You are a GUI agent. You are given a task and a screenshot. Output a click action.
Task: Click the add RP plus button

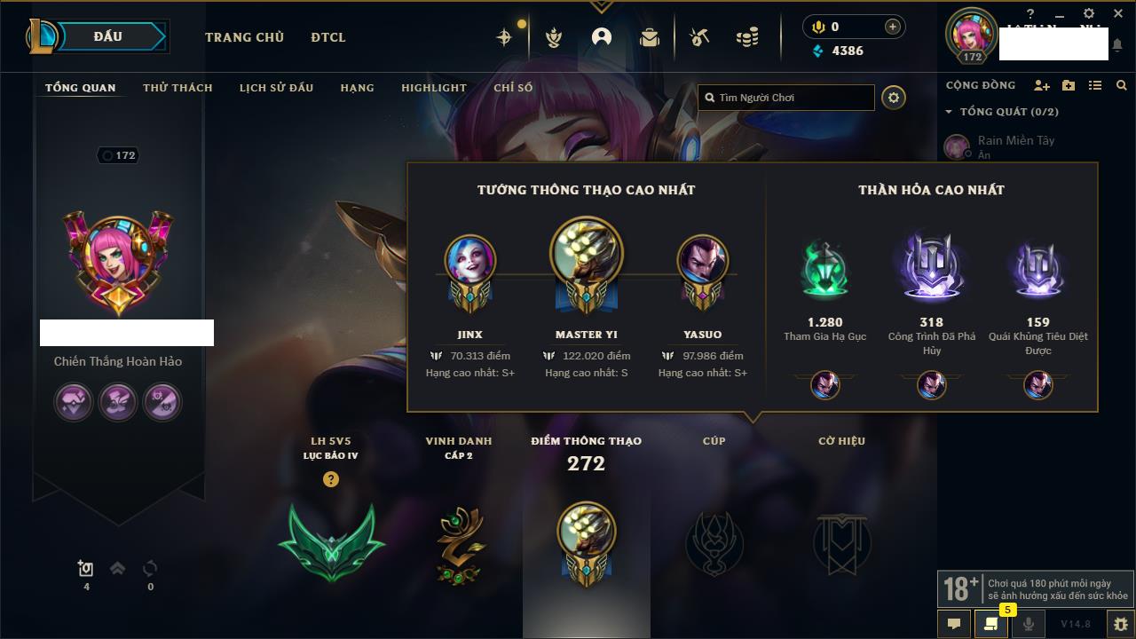pos(892,27)
